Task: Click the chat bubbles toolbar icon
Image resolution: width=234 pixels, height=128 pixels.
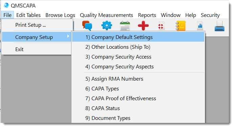Action: point(87,26)
